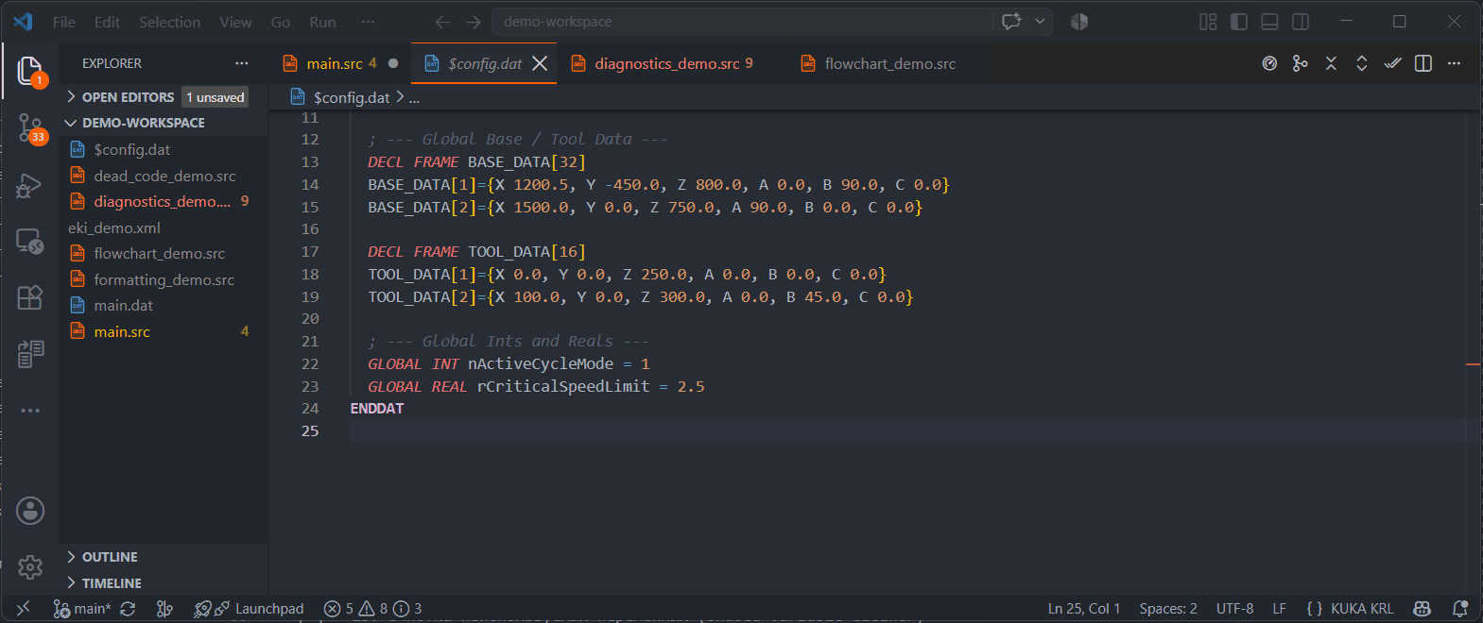1483x623 pixels.
Task: Open the File menu
Action: [64, 22]
